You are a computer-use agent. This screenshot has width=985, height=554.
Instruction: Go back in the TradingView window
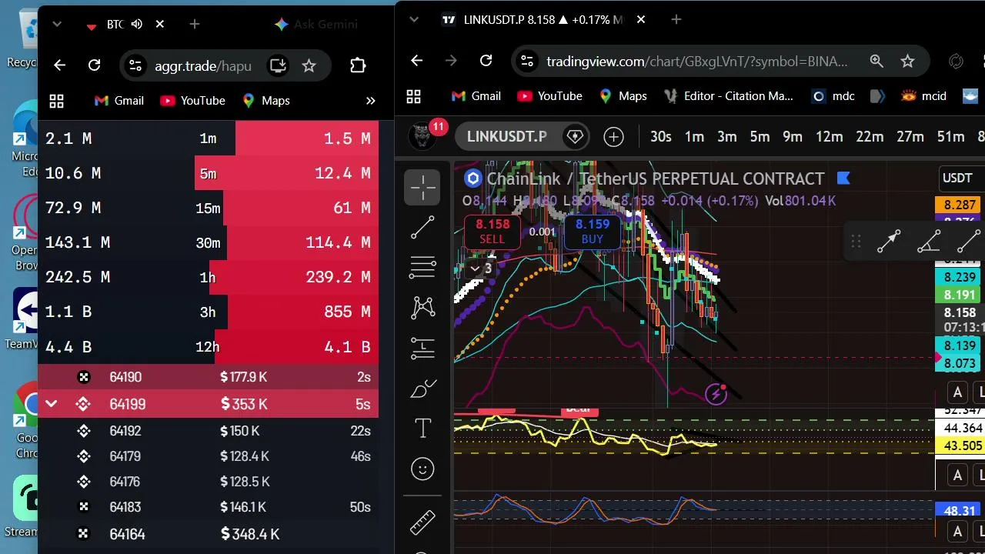[x=417, y=61]
